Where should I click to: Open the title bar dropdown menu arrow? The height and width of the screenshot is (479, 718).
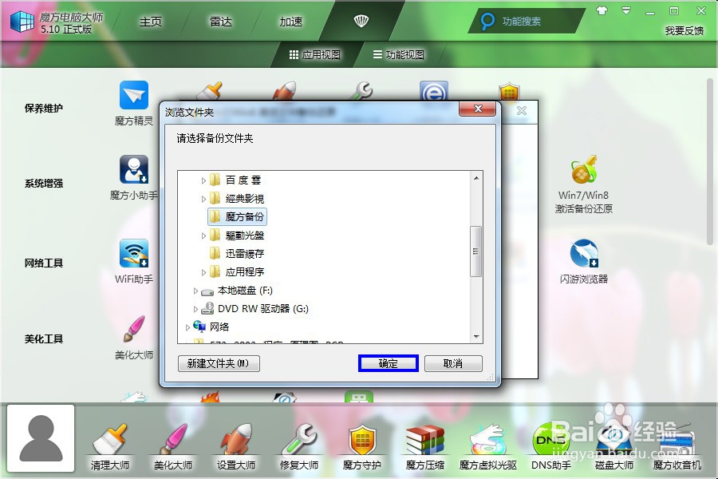point(626,10)
